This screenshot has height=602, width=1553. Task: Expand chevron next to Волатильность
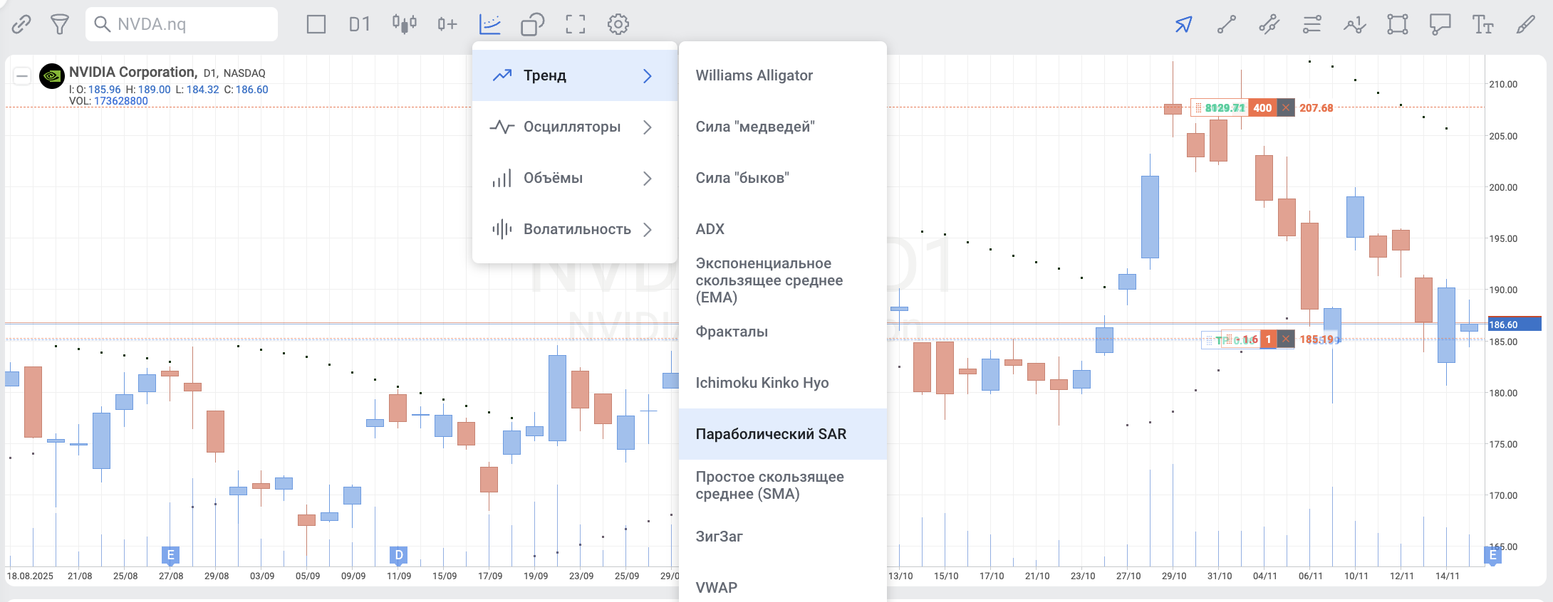point(648,229)
